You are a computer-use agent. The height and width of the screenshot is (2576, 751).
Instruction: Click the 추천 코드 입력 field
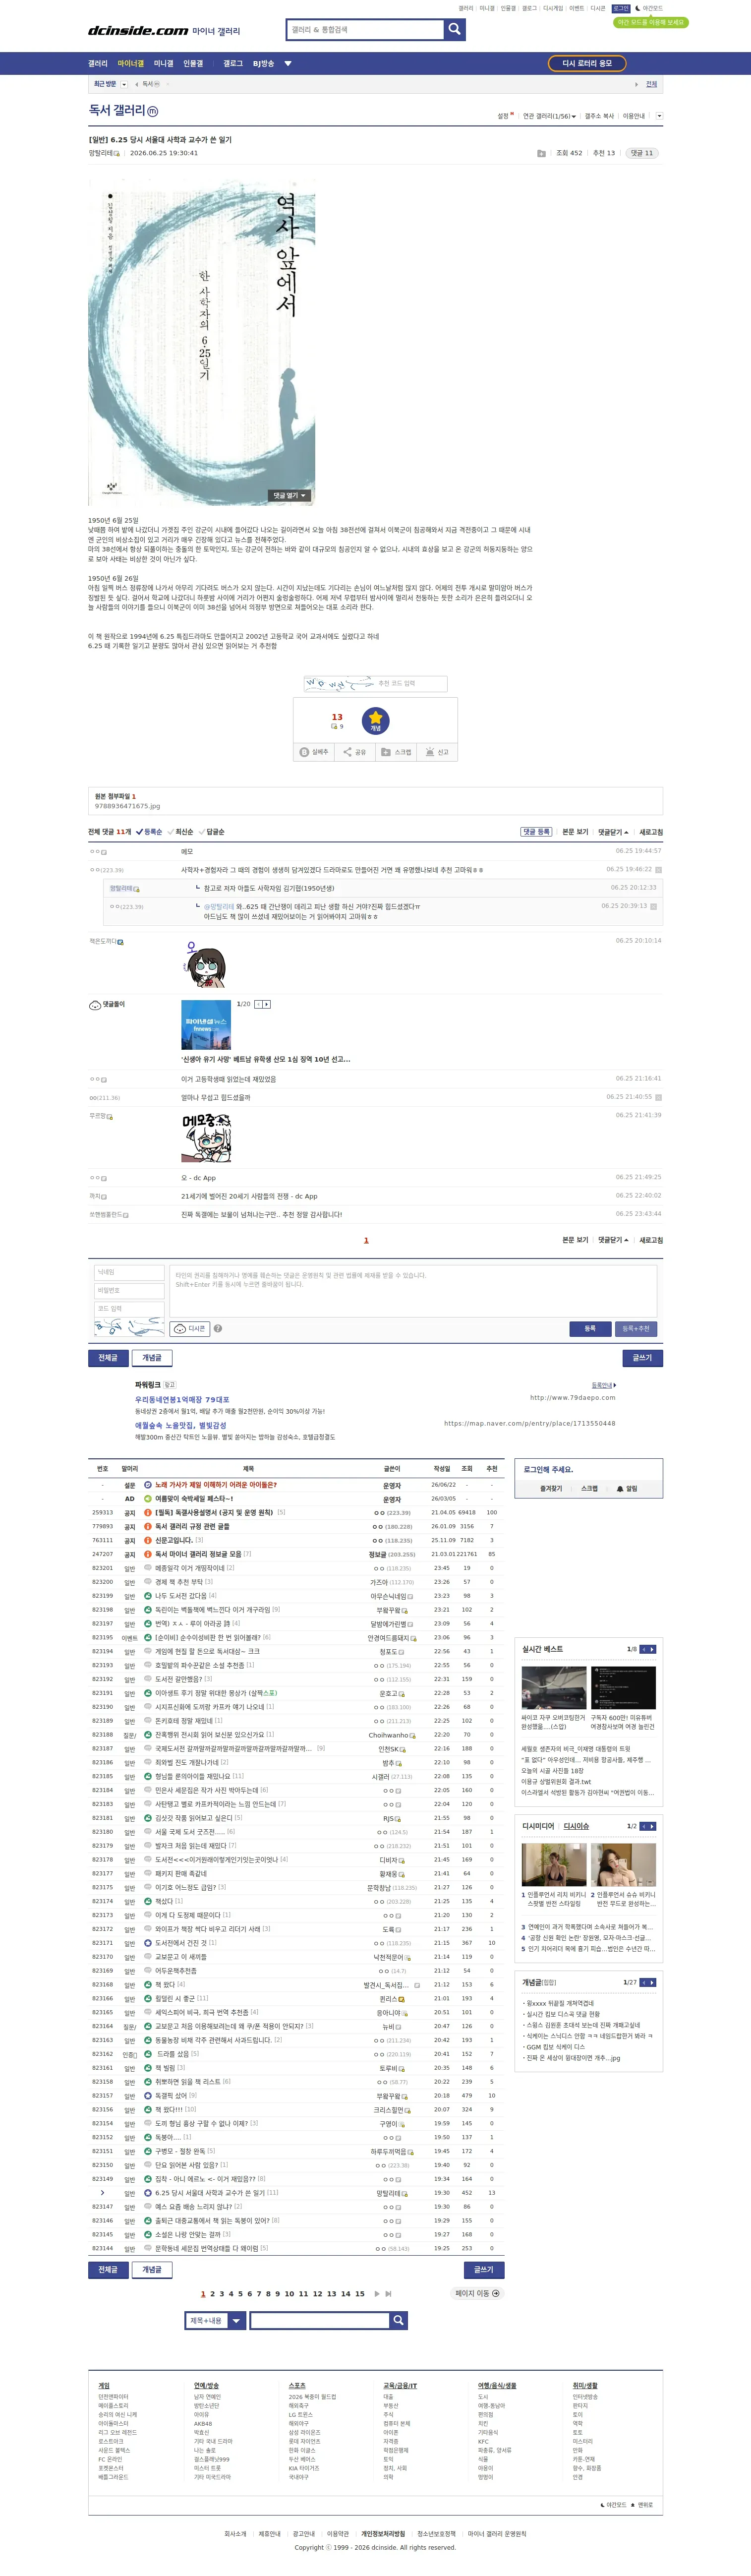click(x=411, y=684)
